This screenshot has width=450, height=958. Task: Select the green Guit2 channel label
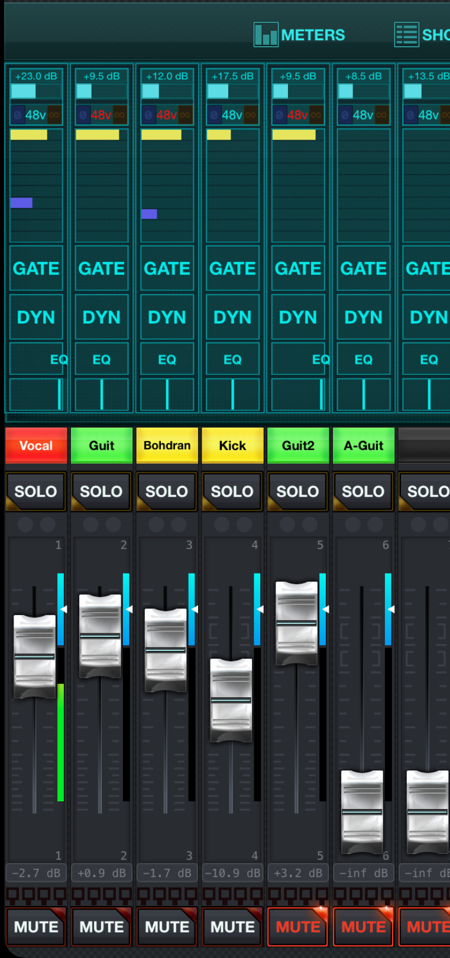click(x=299, y=445)
